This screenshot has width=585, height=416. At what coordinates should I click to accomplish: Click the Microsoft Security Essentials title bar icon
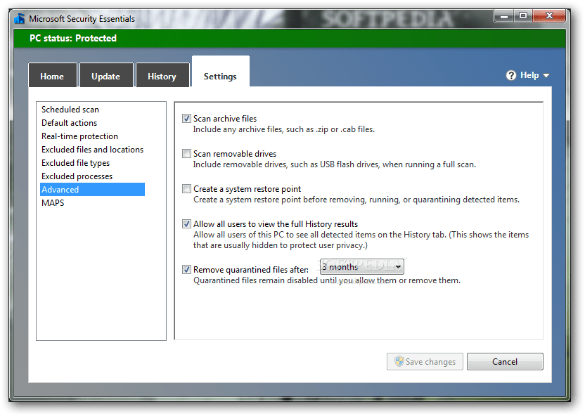pos(19,18)
